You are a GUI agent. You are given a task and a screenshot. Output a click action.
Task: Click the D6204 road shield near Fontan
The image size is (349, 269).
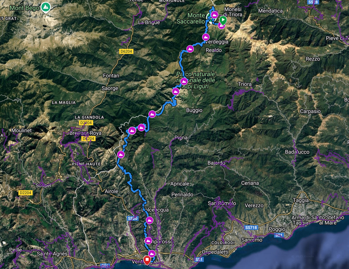[x=126, y=52]
